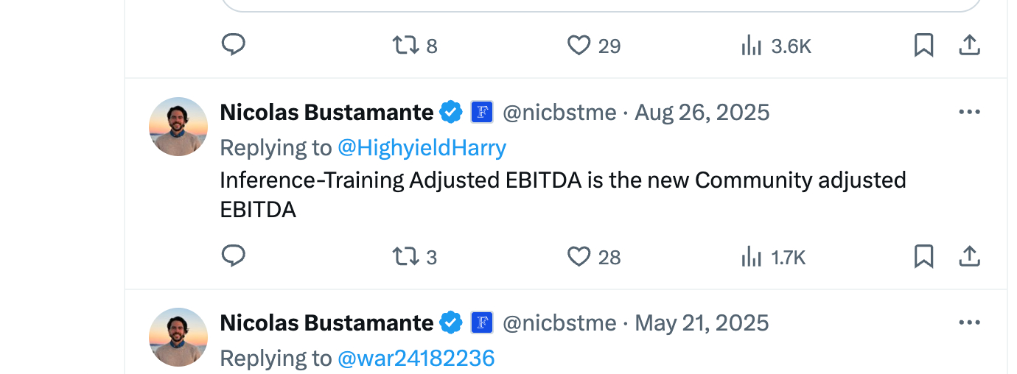Open more options for Aug 26 tweet
This screenshot has height=374, width=1017.
click(x=969, y=112)
